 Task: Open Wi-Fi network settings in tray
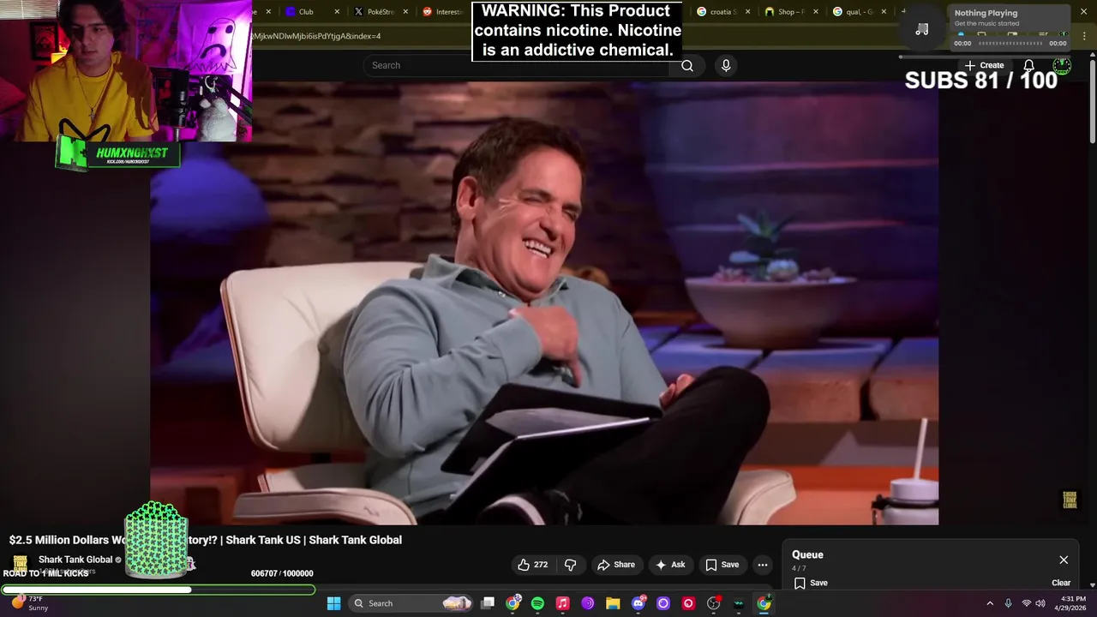1027,603
